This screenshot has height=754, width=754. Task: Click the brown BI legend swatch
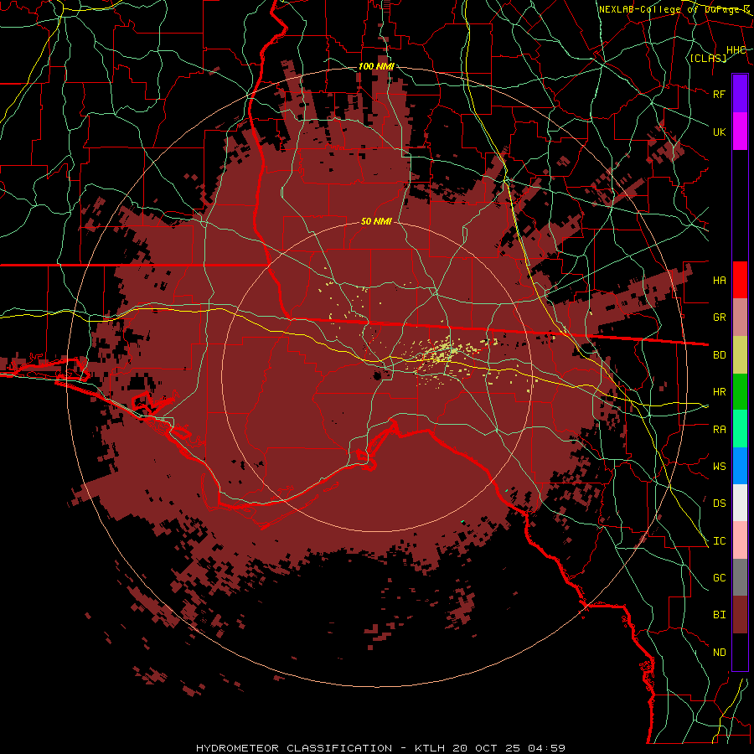740,615
